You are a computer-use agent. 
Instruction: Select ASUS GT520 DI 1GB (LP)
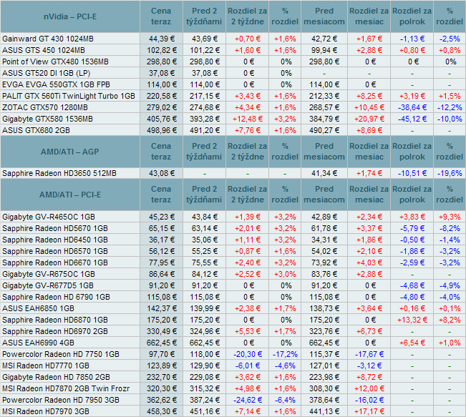(46, 73)
